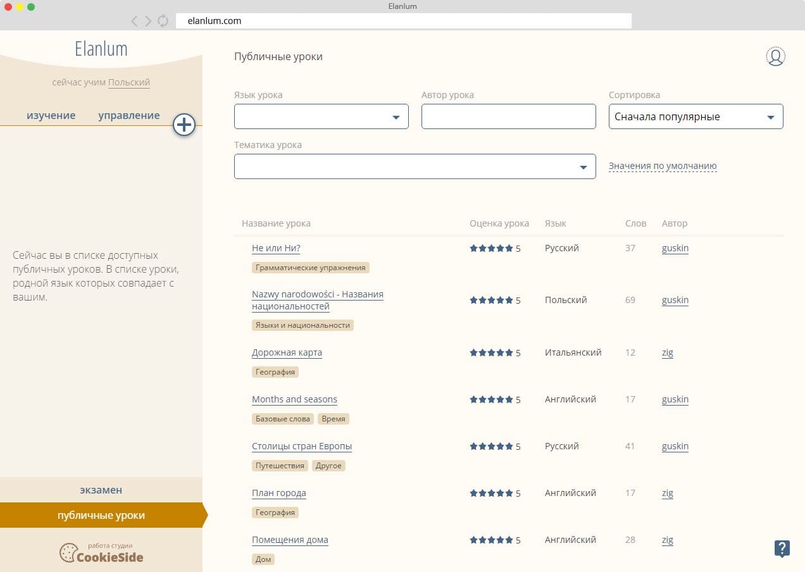The height and width of the screenshot is (572, 805).
Task: Click word count '69'
Action: [630, 300]
